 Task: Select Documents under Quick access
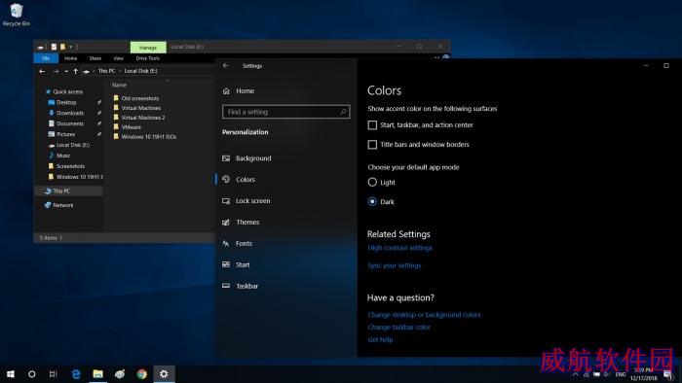point(69,123)
